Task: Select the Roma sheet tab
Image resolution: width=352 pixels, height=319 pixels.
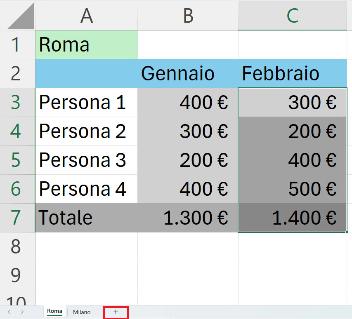Action: pos(54,312)
